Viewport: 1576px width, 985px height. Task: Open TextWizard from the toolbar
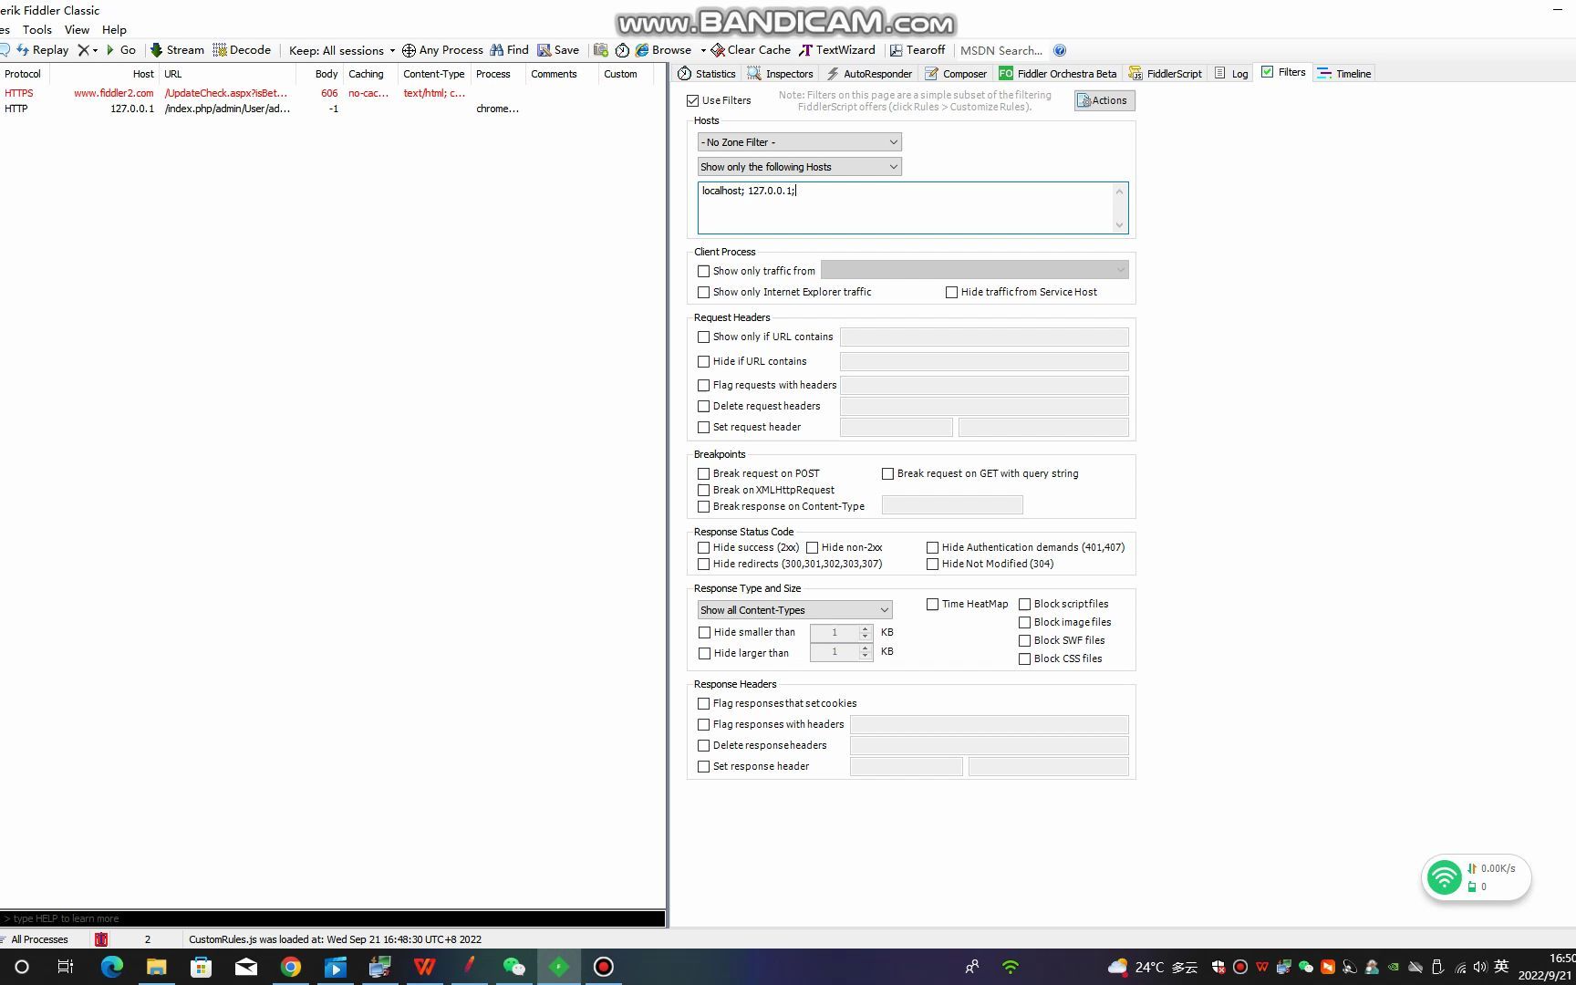tap(837, 50)
